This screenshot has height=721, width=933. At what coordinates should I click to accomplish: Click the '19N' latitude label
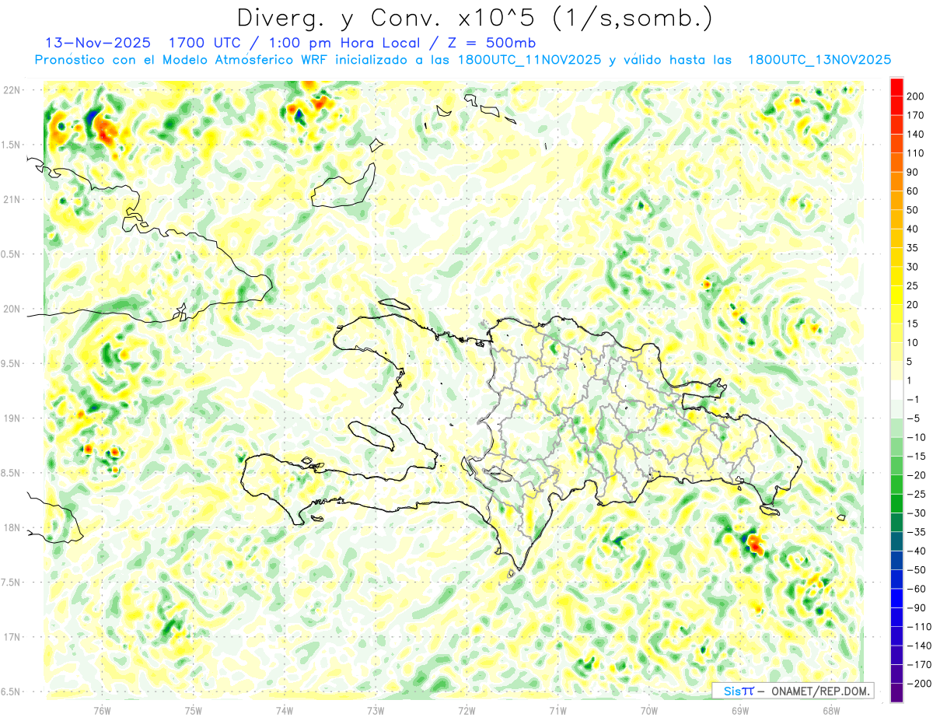point(11,418)
